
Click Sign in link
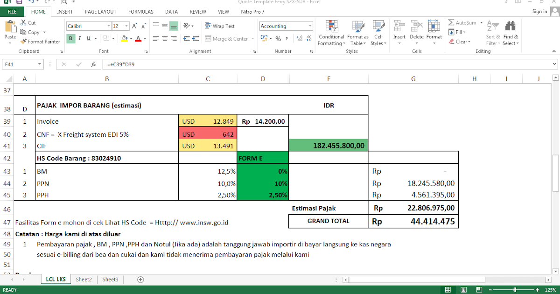tap(539, 11)
